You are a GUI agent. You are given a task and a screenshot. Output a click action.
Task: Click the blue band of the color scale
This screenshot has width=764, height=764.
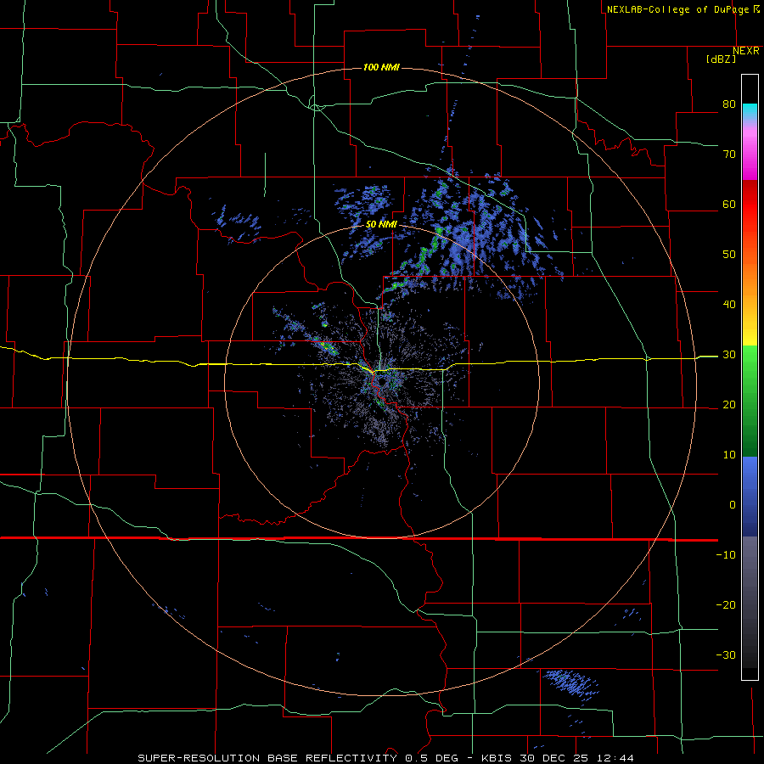pos(750,496)
